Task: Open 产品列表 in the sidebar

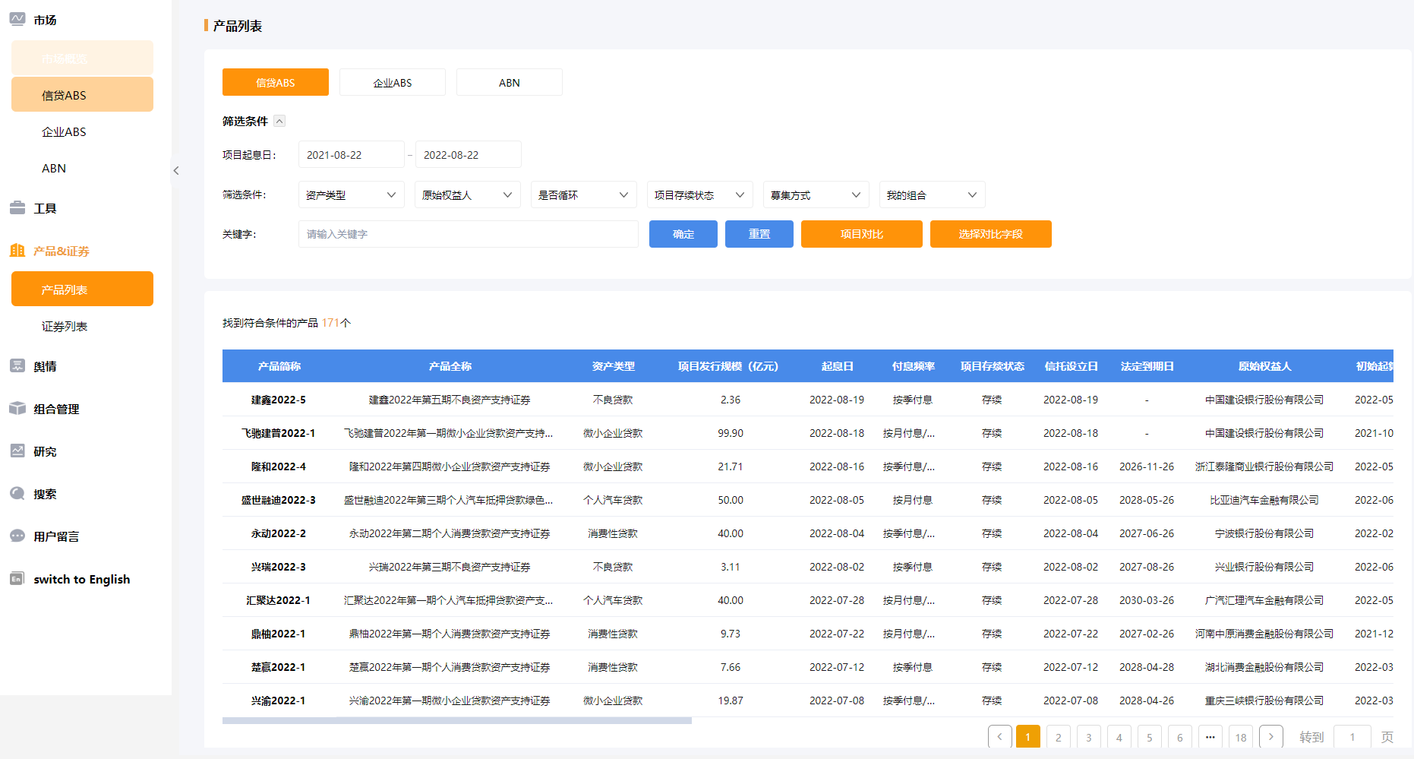Action: click(82, 289)
